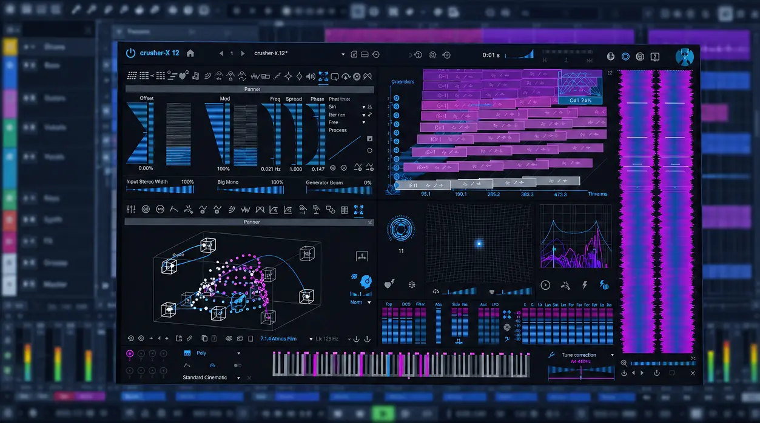Image resolution: width=760 pixels, height=423 pixels.
Task: Select the staircase steps icon in upper toolbar
Action: [x=277, y=76]
